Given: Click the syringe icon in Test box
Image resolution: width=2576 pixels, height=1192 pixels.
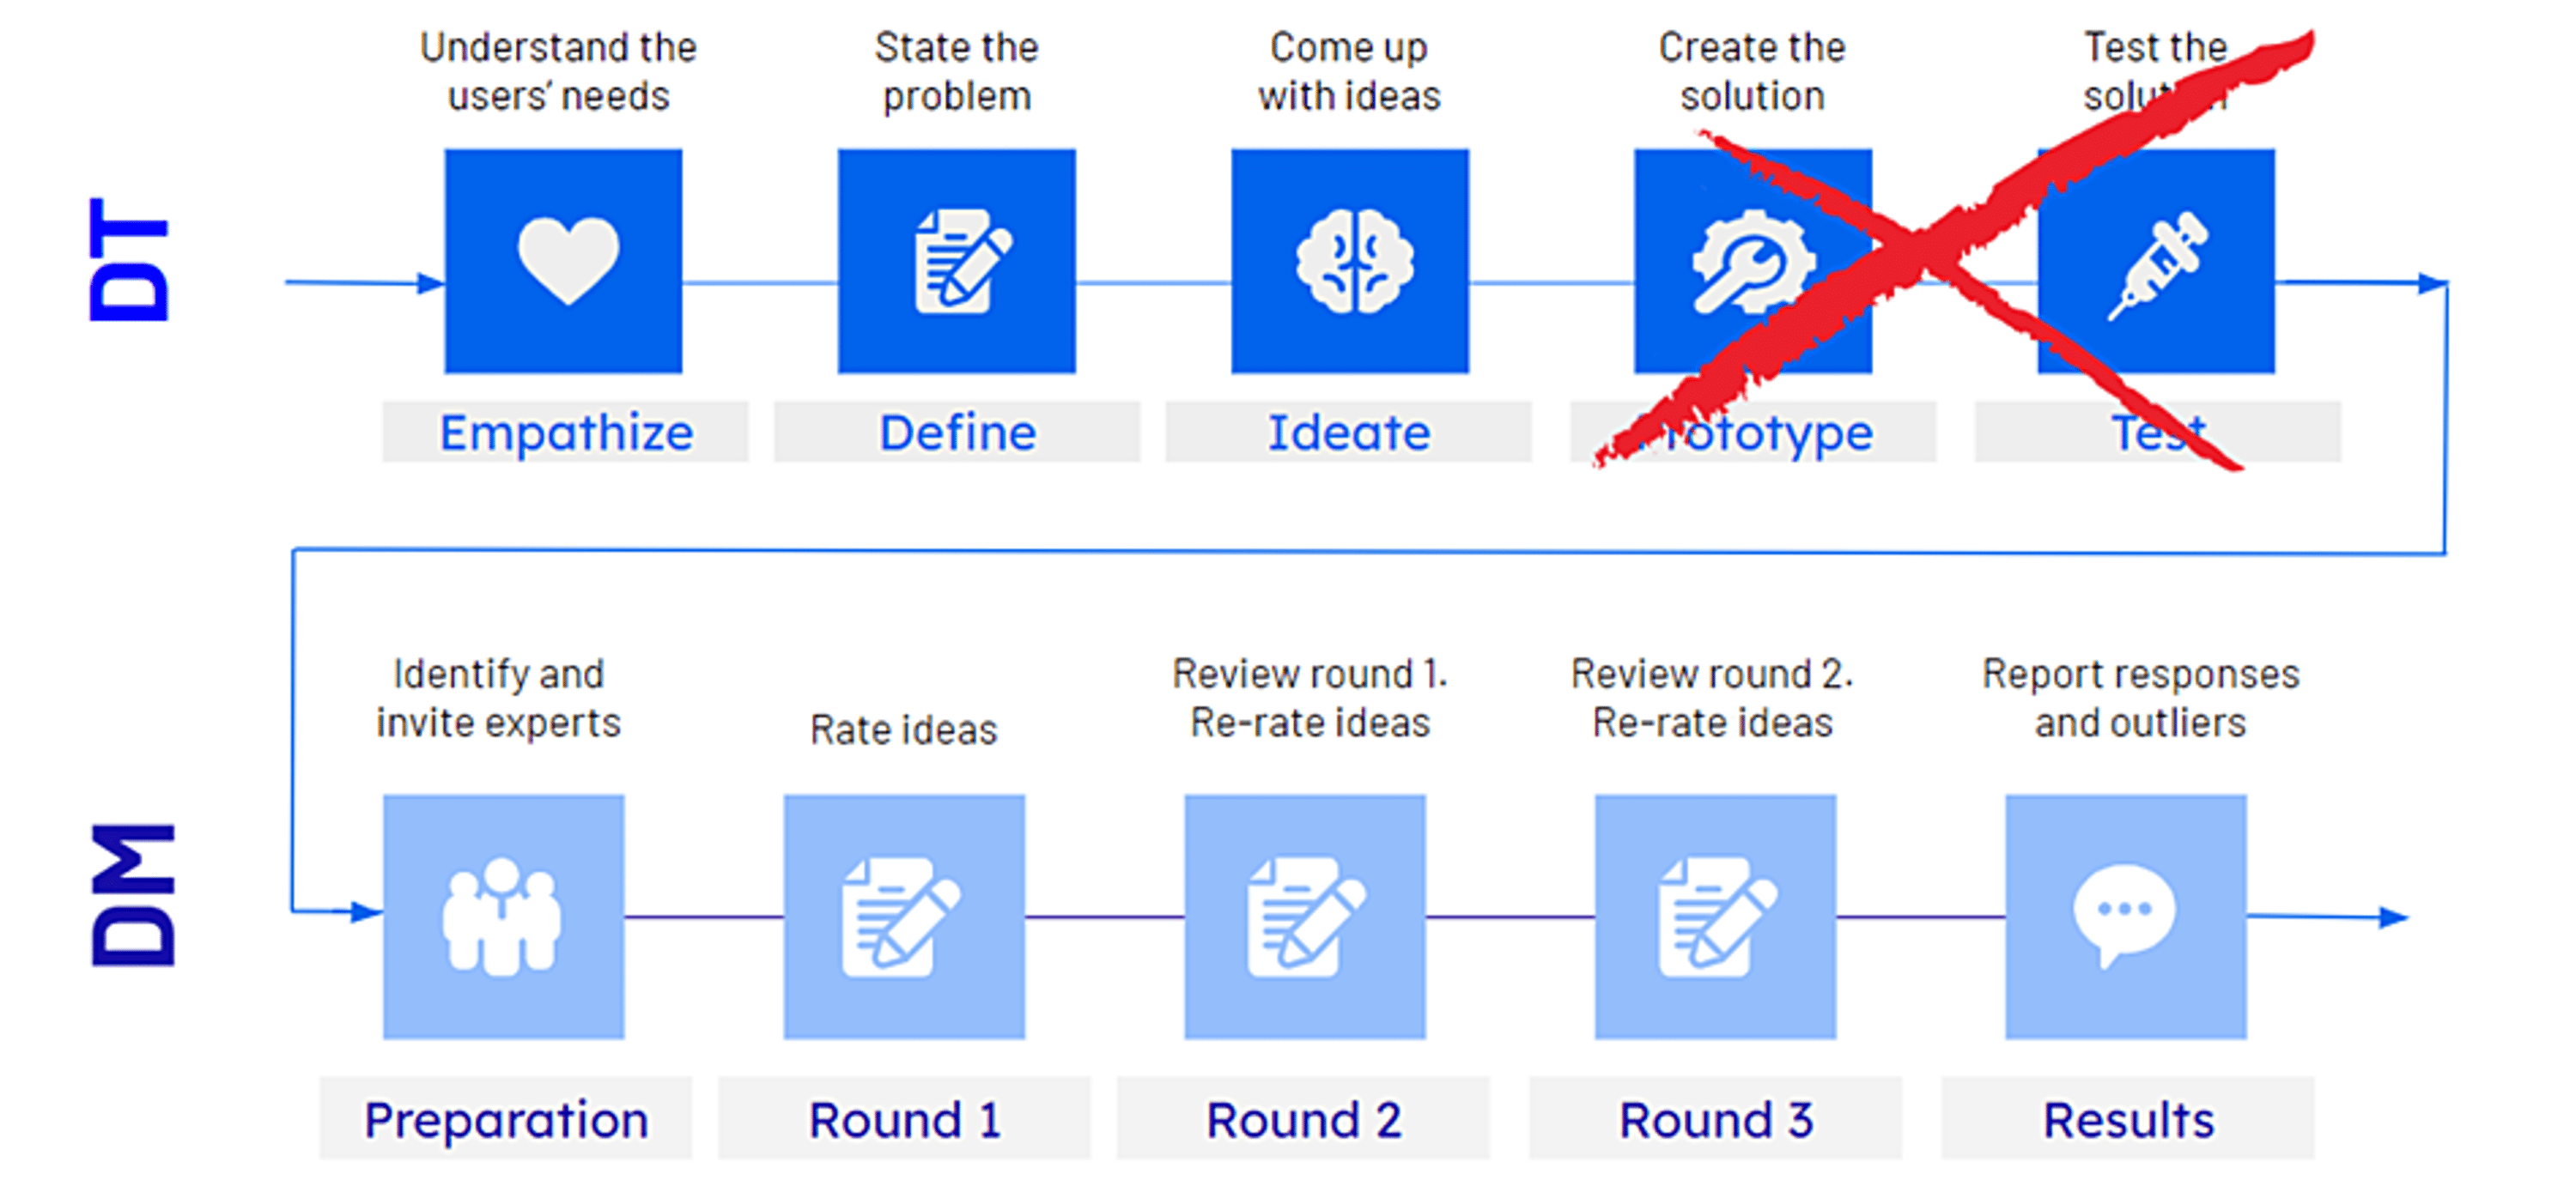Looking at the screenshot, I should coord(2159,266).
